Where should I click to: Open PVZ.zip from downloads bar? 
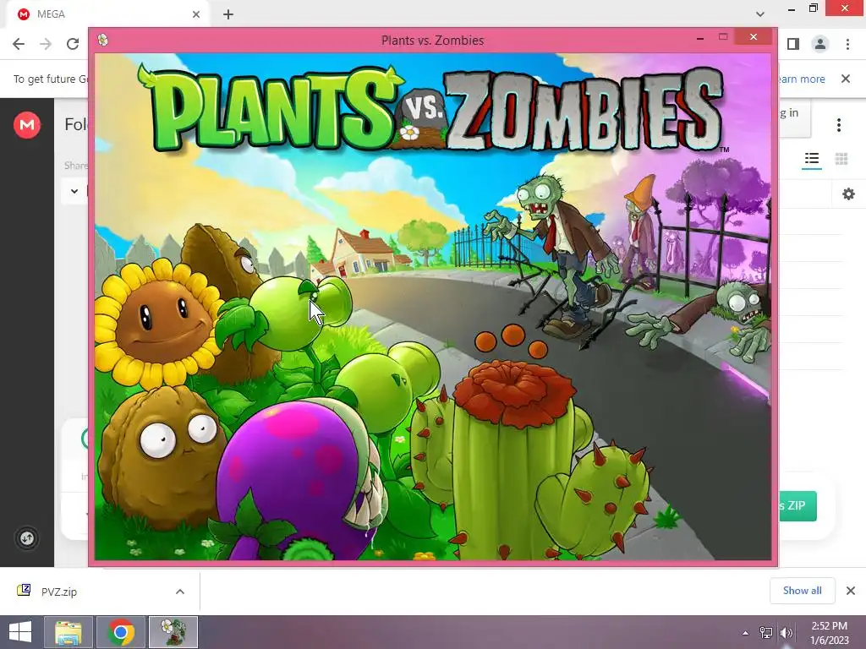59,592
